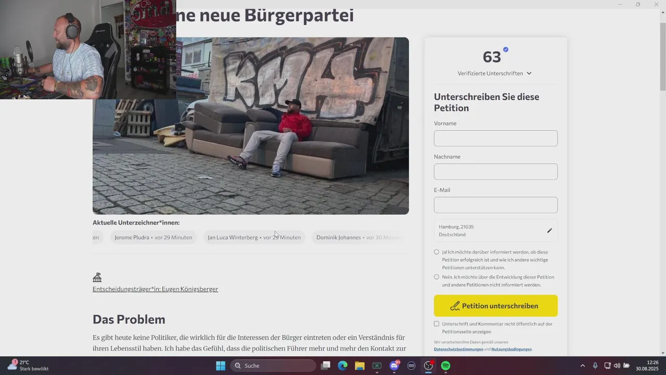The height and width of the screenshot is (375, 666).
Task: Edit the Hamburg location with pencil icon
Action: [x=549, y=231]
